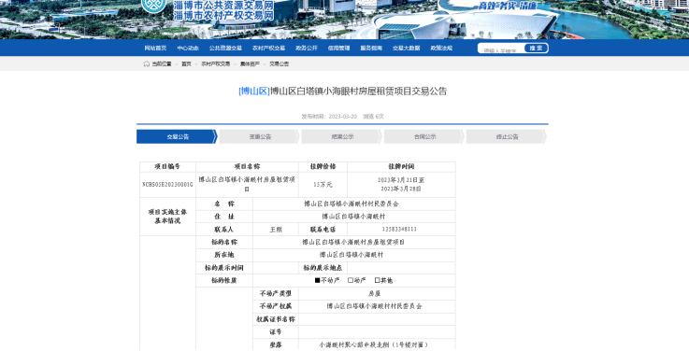Image resolution: width=689 pixels, height=351 pixels.
Task: Go to 集体资产 in the breadcrumb
Action: pos(250,64)
